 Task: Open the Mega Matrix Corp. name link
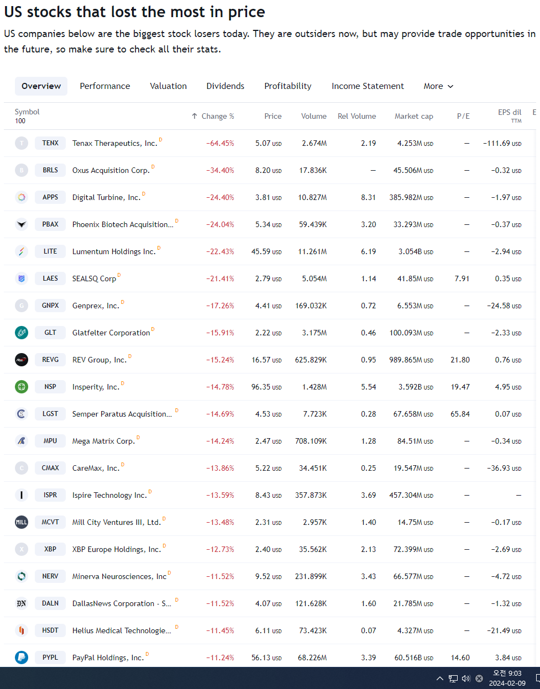coord(103,441)
